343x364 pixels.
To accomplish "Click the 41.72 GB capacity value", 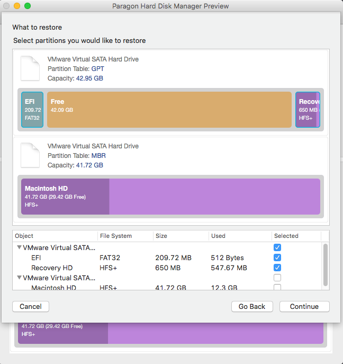I will 89,165.
